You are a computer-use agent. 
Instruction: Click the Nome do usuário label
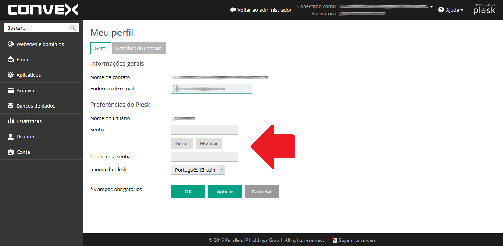click(x=110, y=118)
